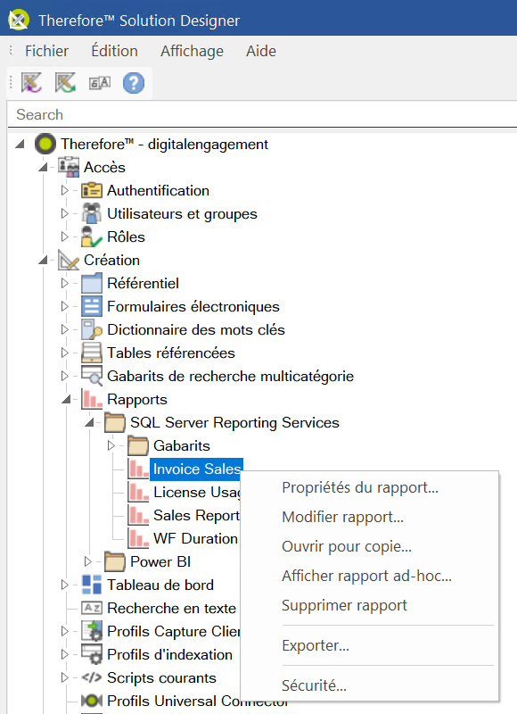This screenshot has width=517, height=714.
Task: Collapse the Rapports node
Action: tap(66, 400)
